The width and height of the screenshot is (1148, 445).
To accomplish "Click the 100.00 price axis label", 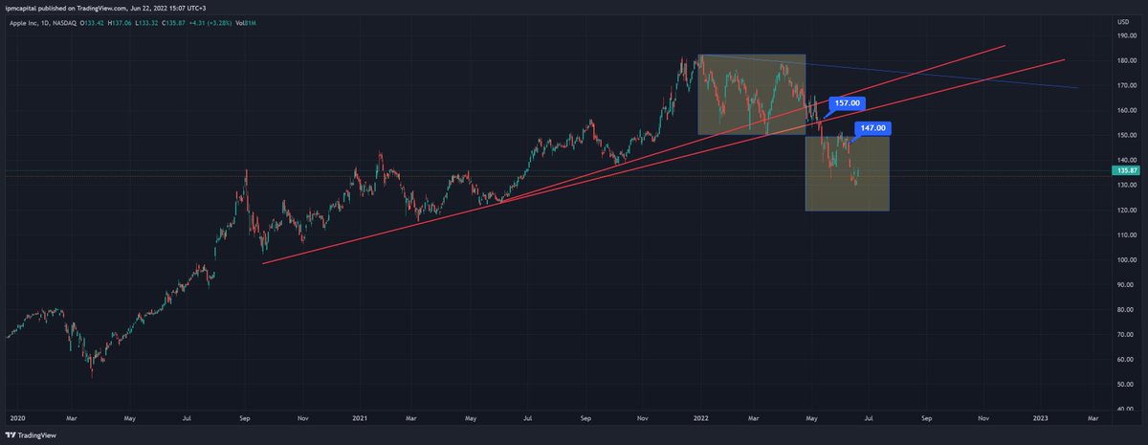I will (1126, 260).
